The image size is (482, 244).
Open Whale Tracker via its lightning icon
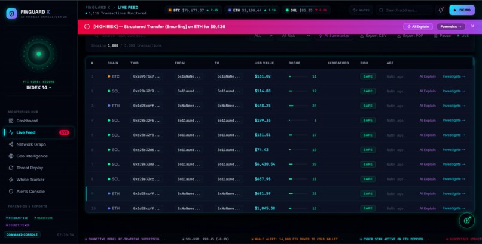pos(11,180)
